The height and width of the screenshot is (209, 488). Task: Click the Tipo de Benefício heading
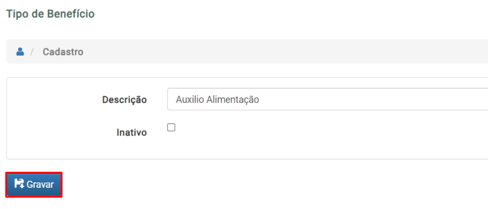click(50, 14)
